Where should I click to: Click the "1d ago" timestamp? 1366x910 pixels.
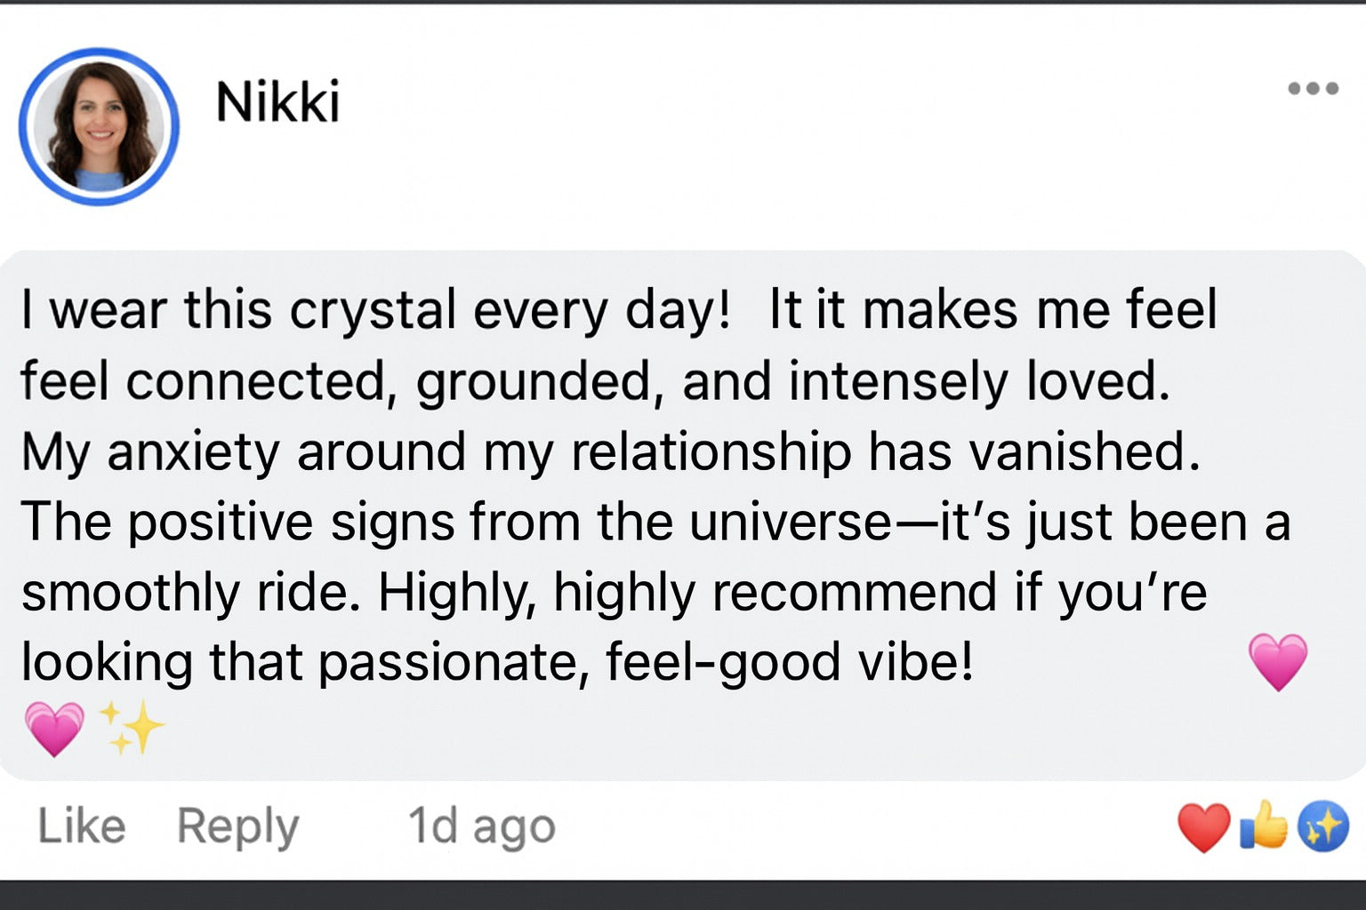[481, 826]
